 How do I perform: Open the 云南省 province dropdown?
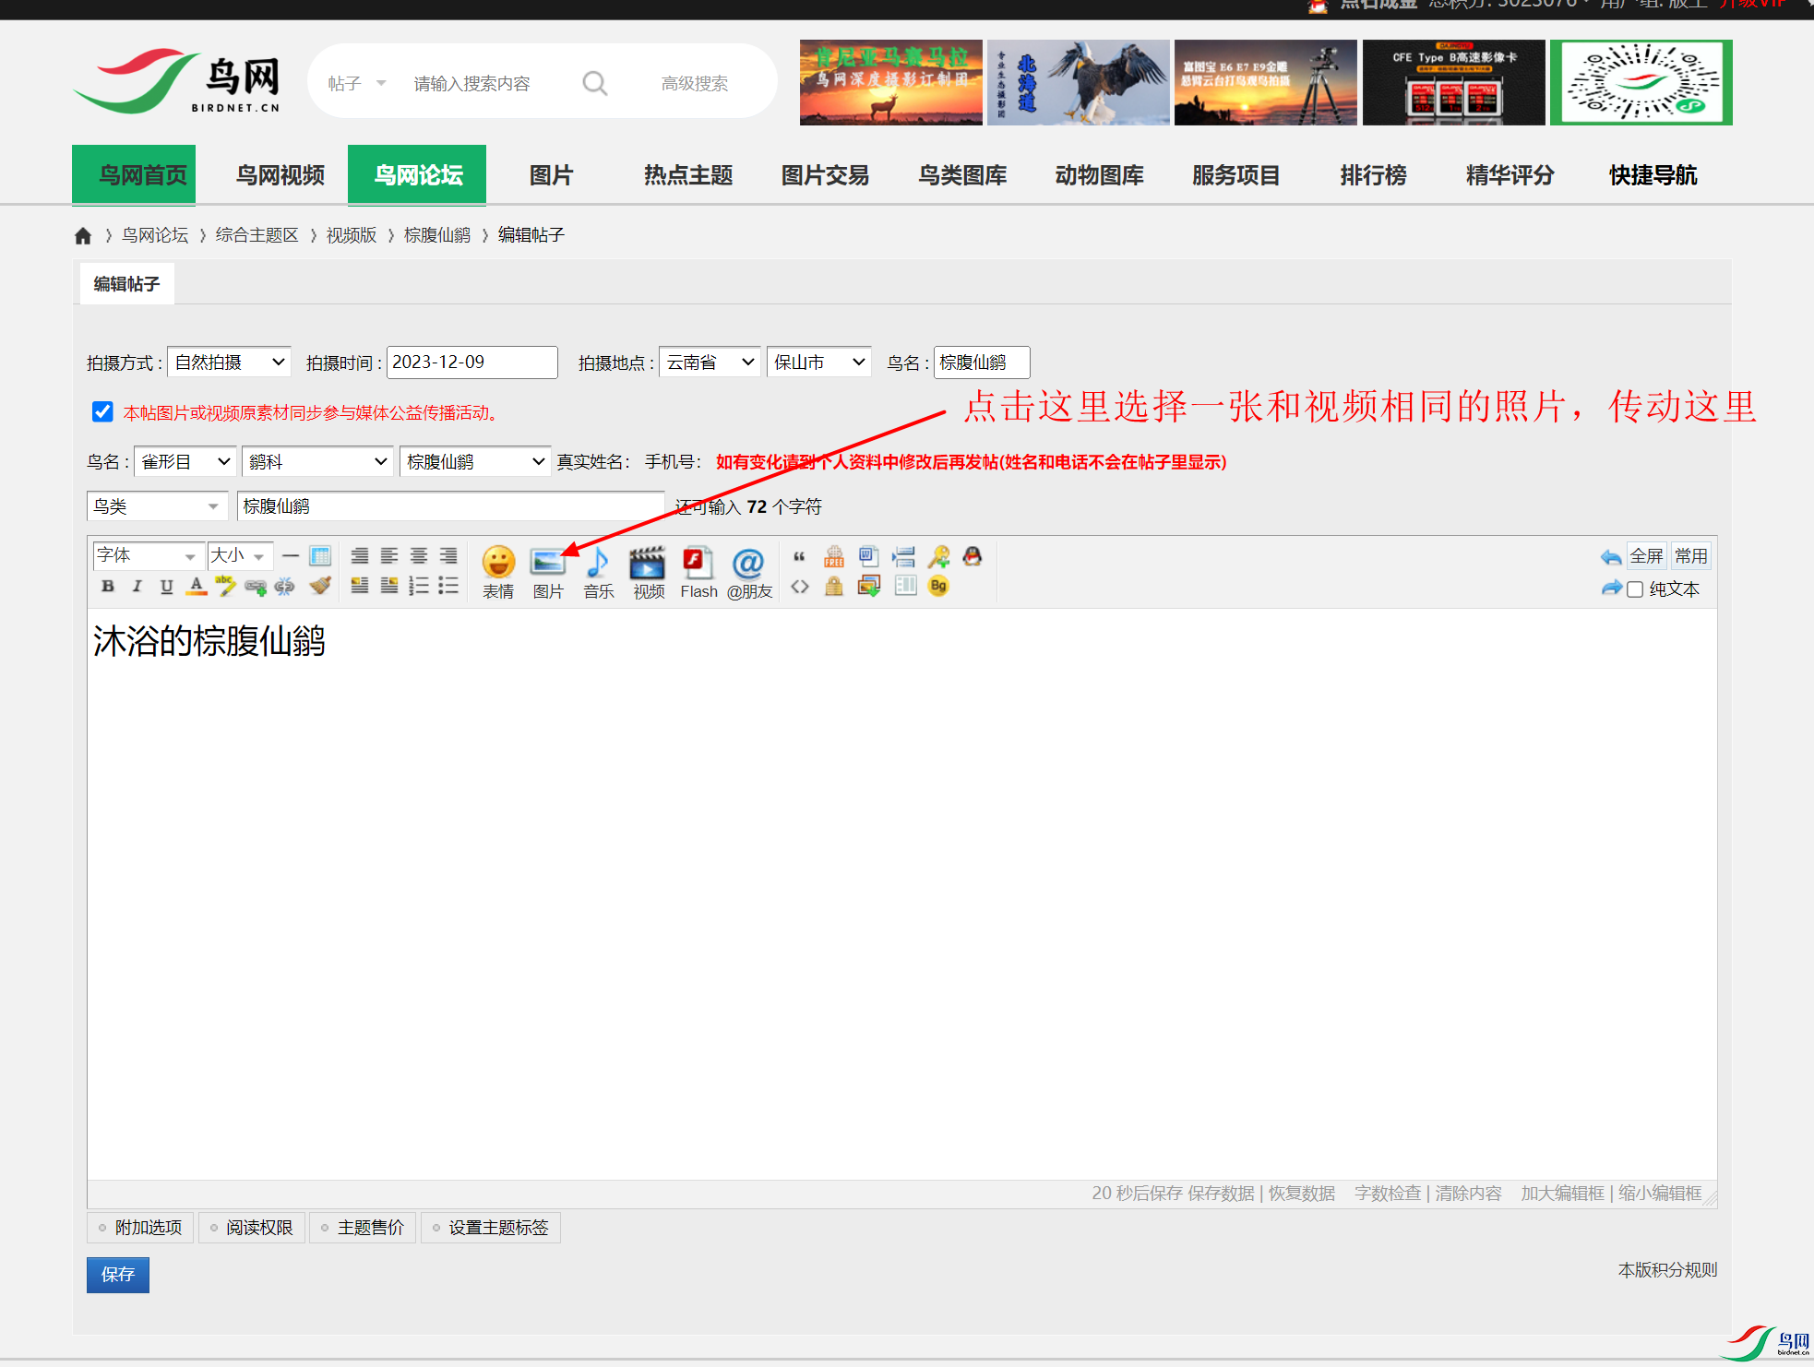[710, 362]
